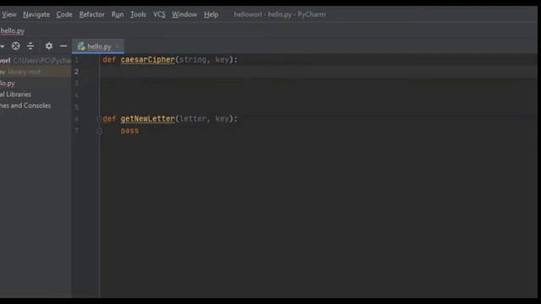Select hello.py file in project tree

click(8, 83)
